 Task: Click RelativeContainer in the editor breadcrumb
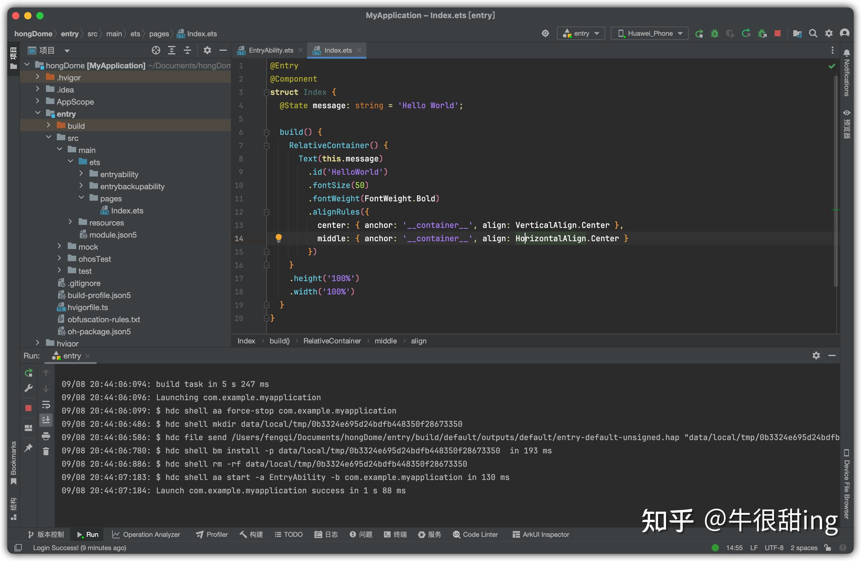(x=332, y=341)
